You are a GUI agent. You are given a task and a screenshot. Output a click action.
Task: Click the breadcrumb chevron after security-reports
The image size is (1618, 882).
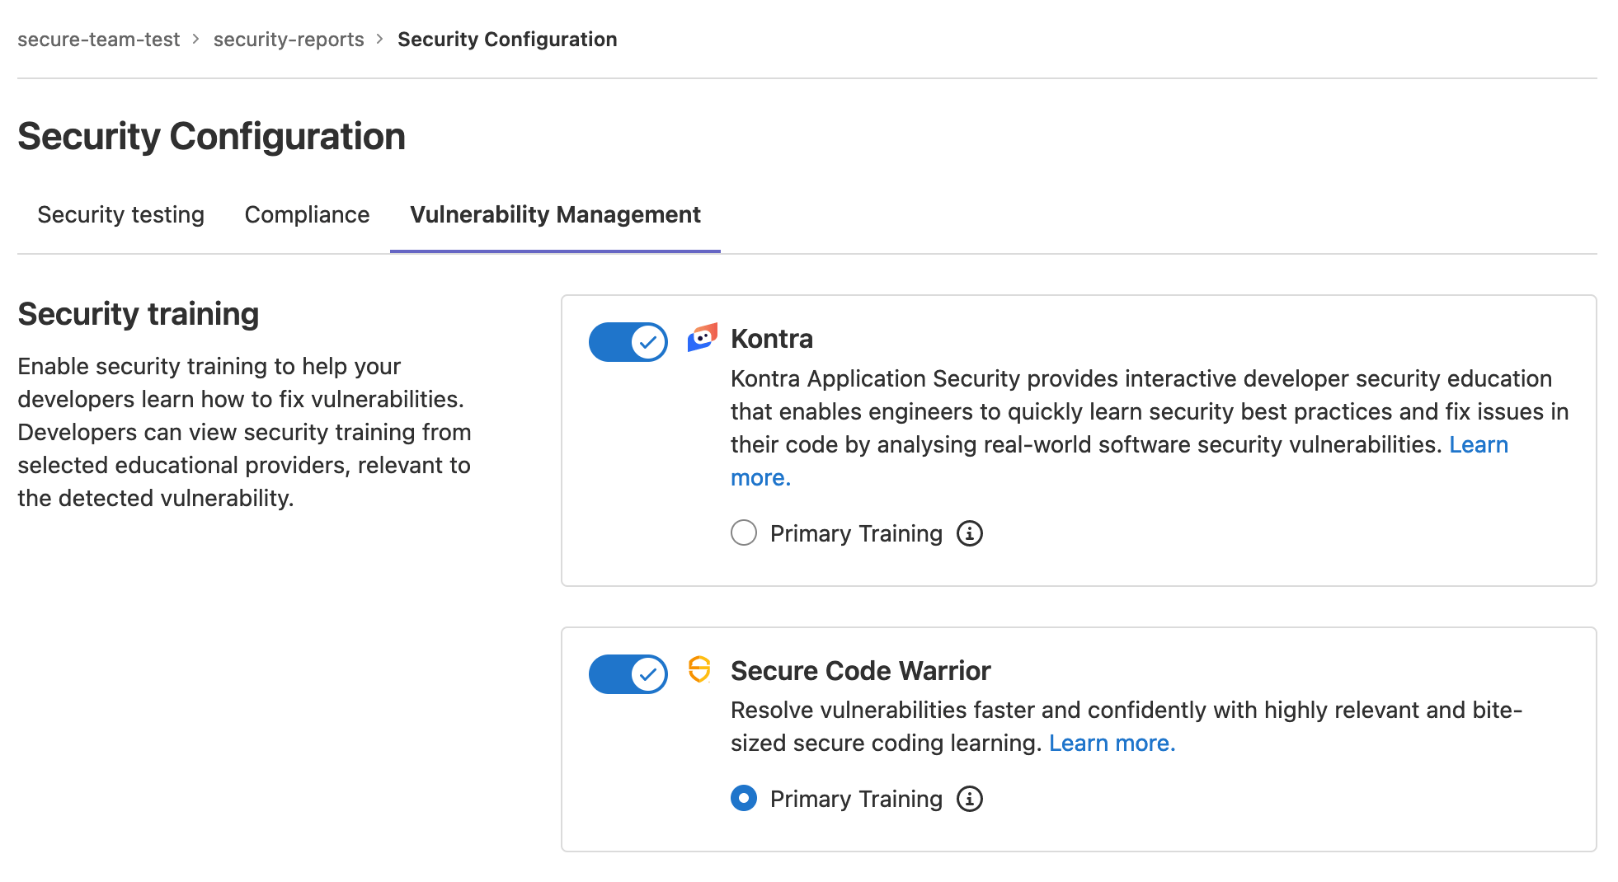[379, 39]
